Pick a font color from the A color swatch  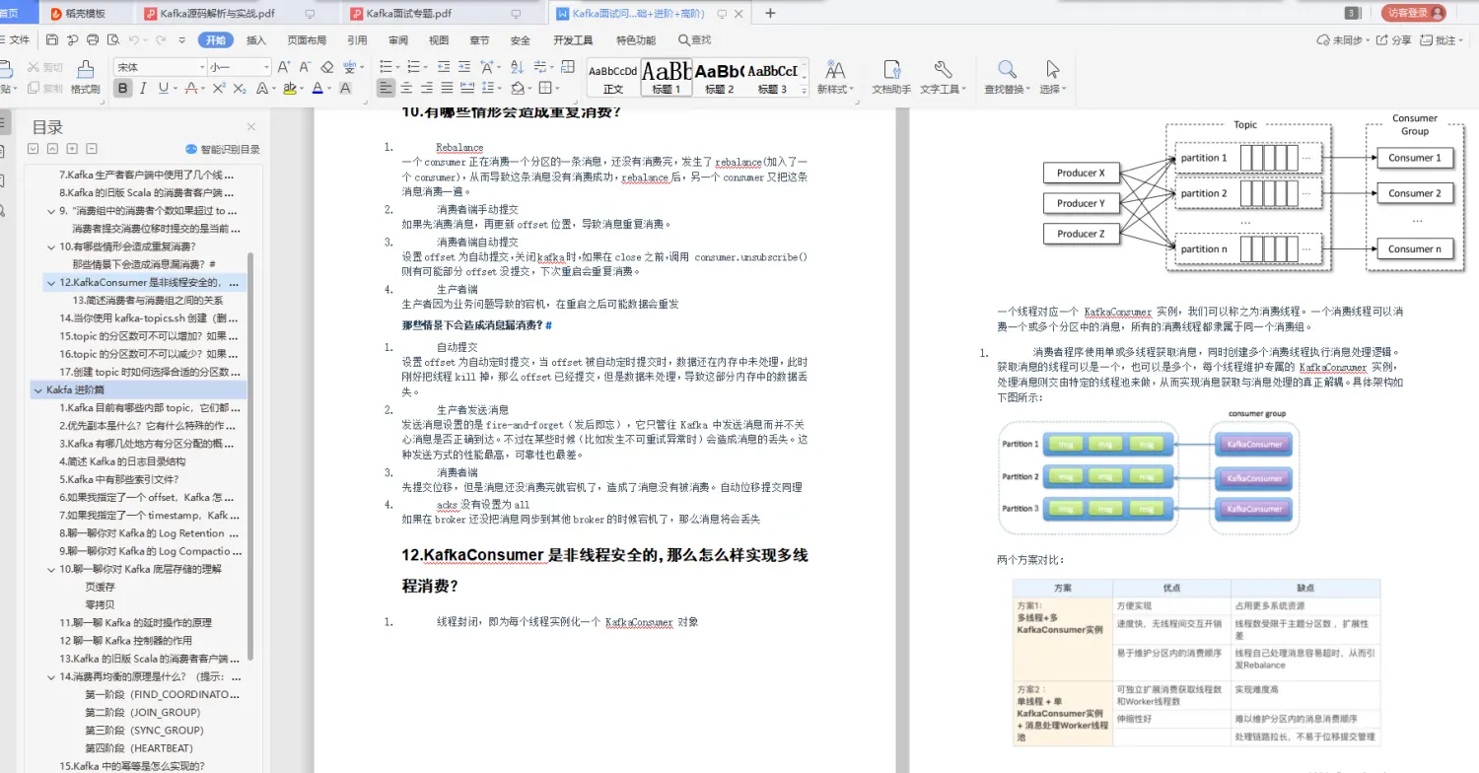(x=317, y=88)
